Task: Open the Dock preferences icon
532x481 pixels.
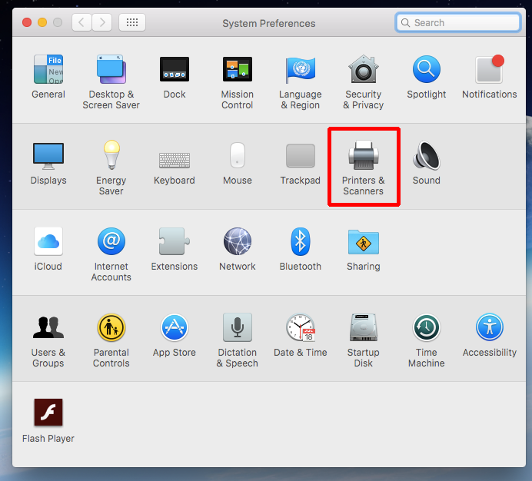Action: (175, 69)
